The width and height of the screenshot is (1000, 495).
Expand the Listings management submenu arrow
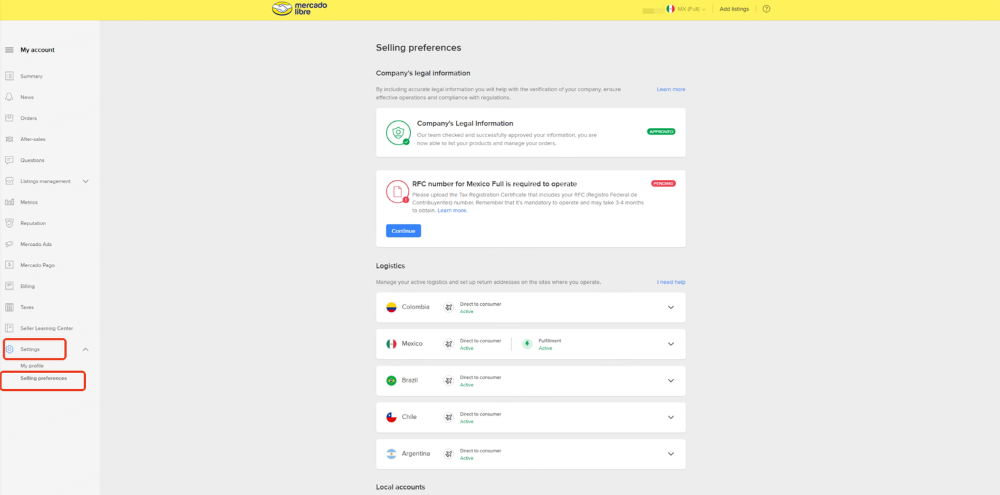point(85,181)
